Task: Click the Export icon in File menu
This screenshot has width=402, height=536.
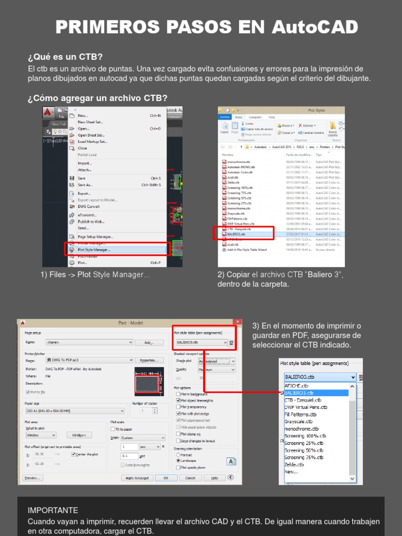Action: click(x=72, y=194)
